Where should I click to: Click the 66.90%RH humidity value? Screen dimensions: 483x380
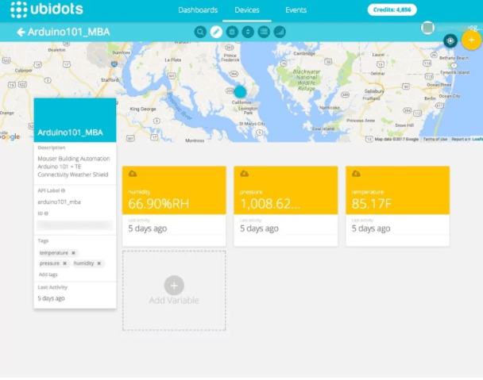tap(159, 204)
